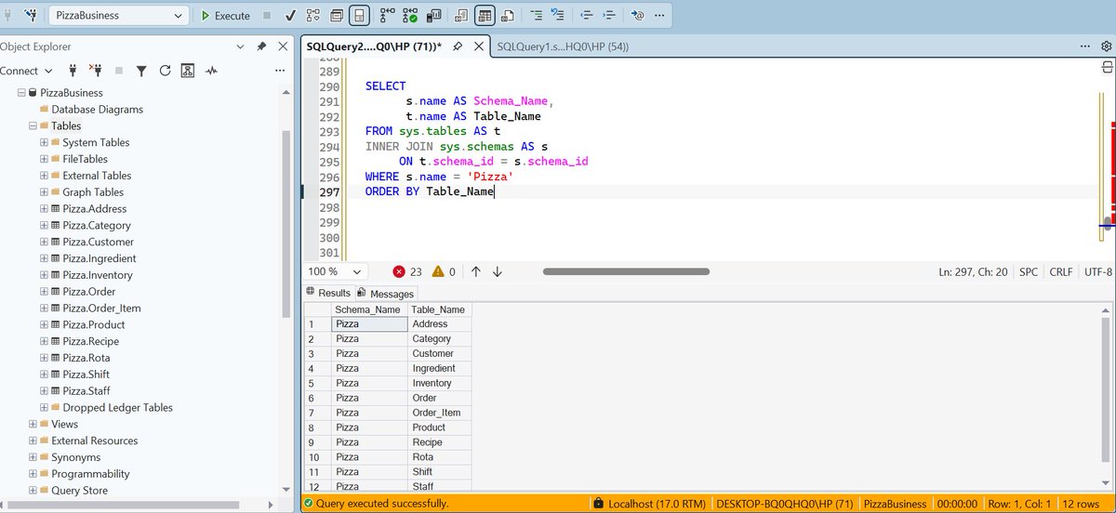1116x513 pixels.
Task: Pin the SQLQuery2 tab
Action: point(458,46)
